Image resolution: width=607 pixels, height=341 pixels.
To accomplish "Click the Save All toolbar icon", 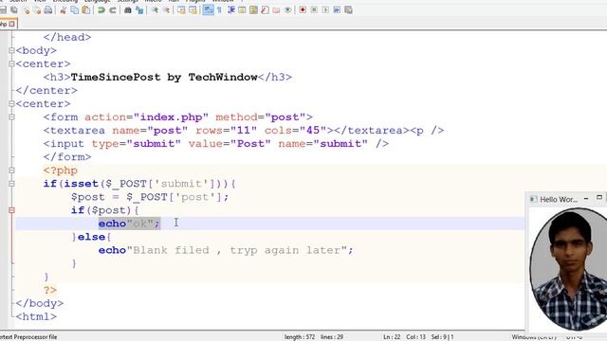I will pyautogui.click(x=14, y=10).
